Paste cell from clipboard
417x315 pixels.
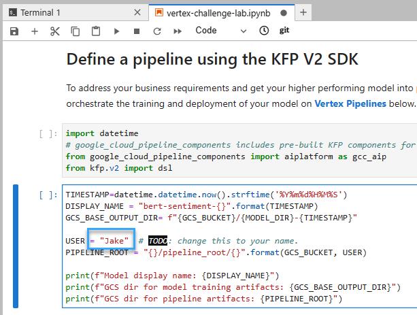(96, 31)
